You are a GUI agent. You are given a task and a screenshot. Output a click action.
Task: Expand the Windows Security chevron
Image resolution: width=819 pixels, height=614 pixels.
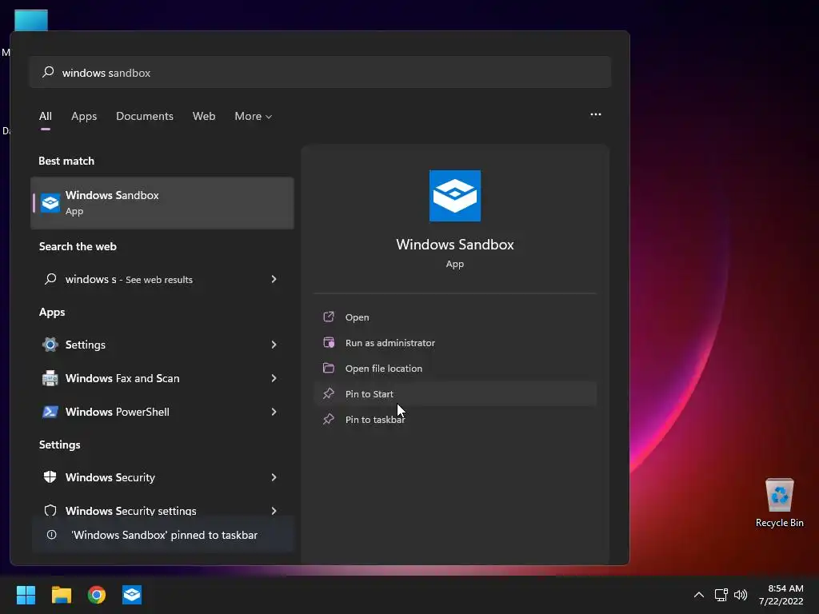click(x=274, y=477)
